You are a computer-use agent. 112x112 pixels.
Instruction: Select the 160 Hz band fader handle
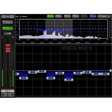pos(23,78)
